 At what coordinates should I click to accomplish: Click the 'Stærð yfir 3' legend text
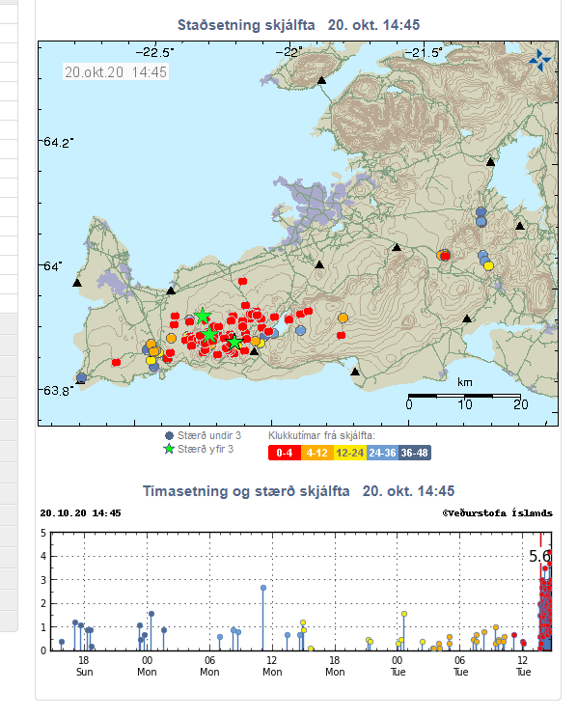click(x=206, y=450)
